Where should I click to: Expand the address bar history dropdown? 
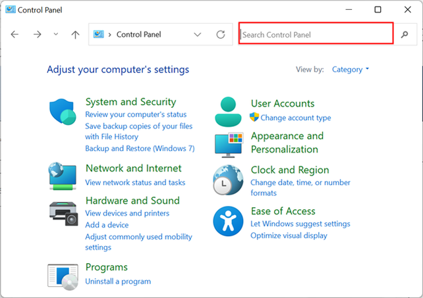(198, 34)
